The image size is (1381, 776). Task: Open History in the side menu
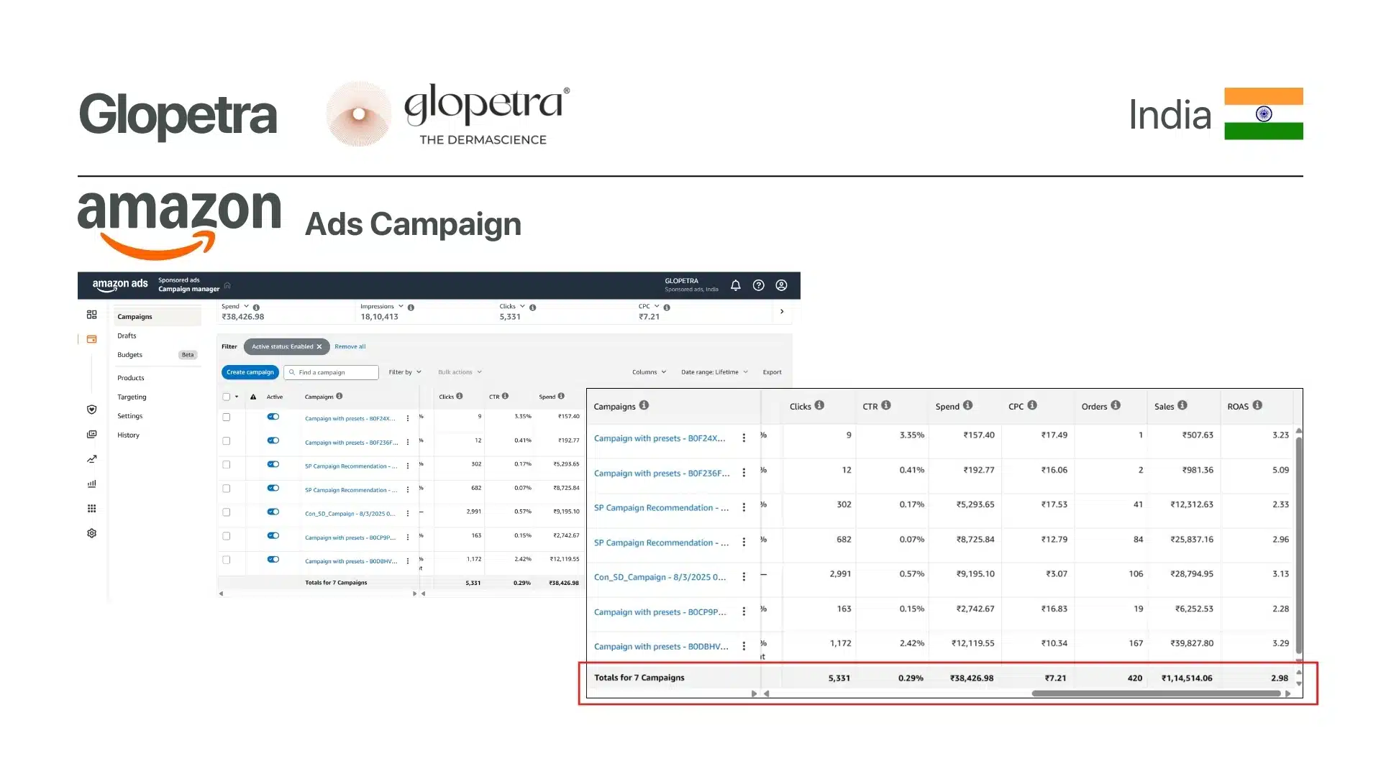(128, 435)
